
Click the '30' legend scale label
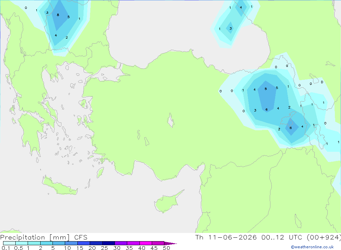(x=117, y=248)
